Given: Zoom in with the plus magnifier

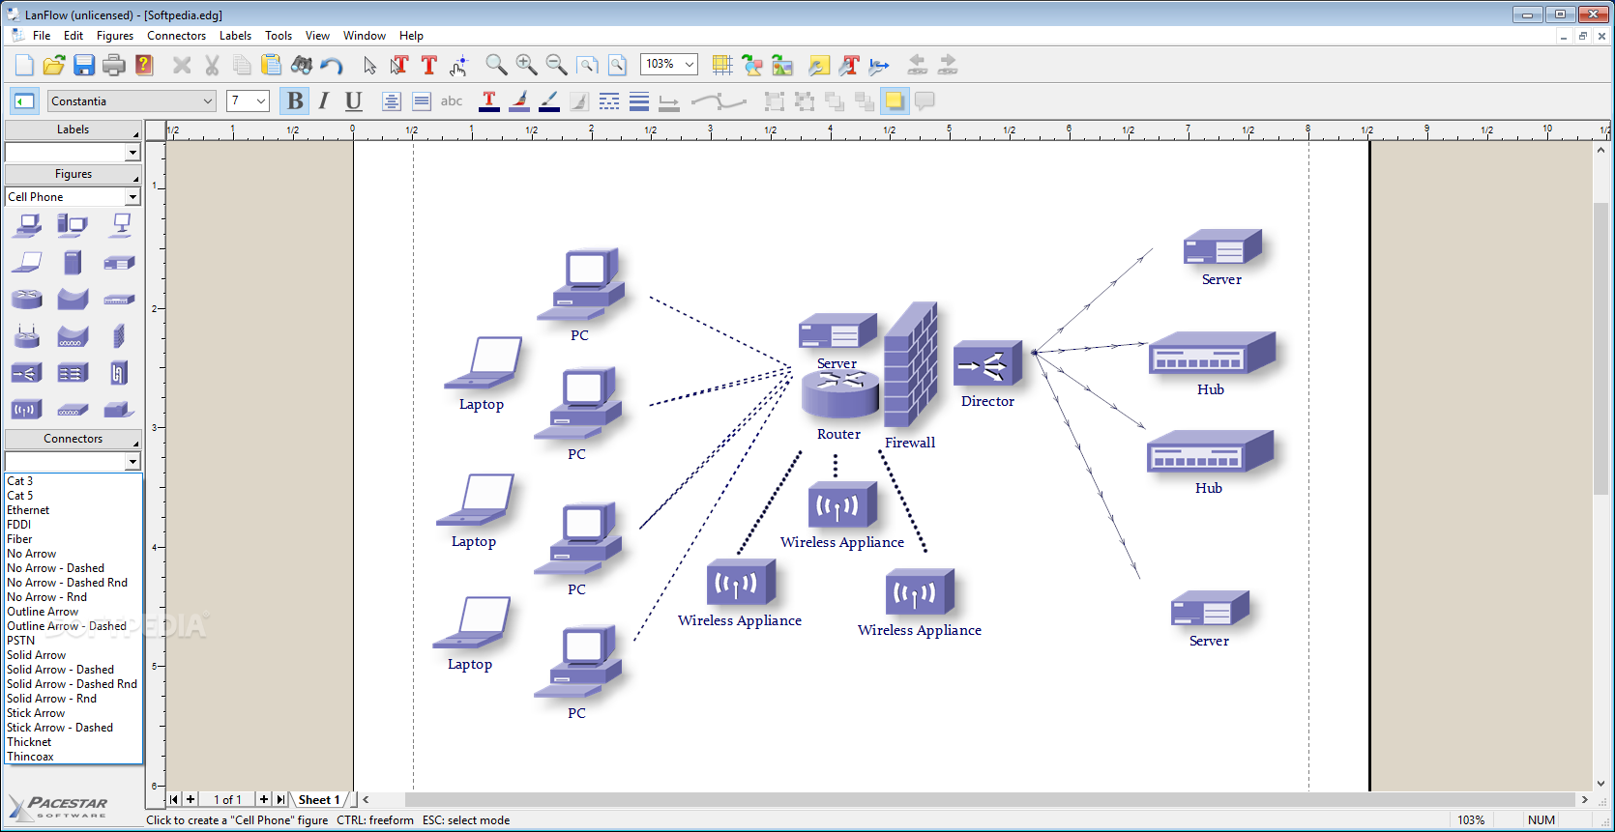Looking at the screenshot, I should tap(526, 65).
